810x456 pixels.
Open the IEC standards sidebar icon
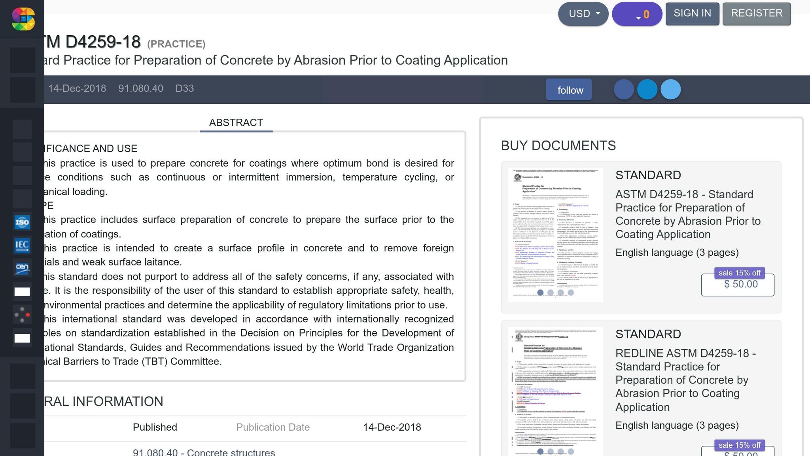coord(22,245)
